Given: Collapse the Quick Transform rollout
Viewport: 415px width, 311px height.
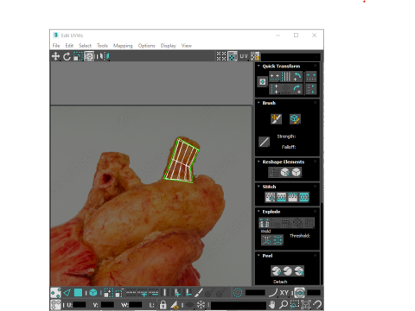Looking at the screenshot, I should 259,66.
